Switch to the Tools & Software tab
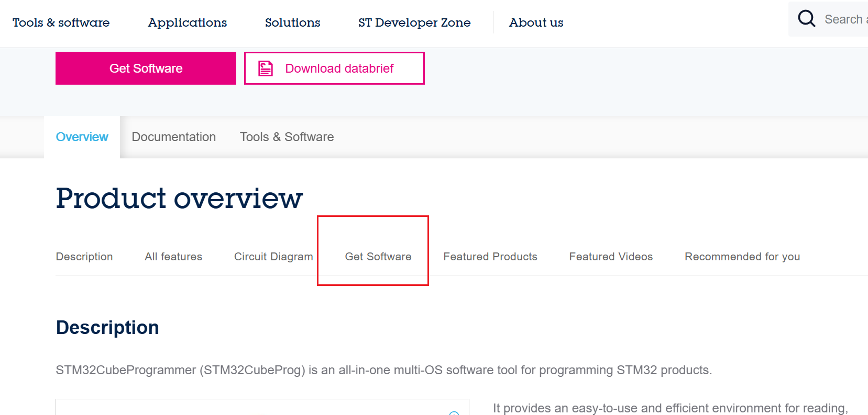 click(x=287, y=137)
